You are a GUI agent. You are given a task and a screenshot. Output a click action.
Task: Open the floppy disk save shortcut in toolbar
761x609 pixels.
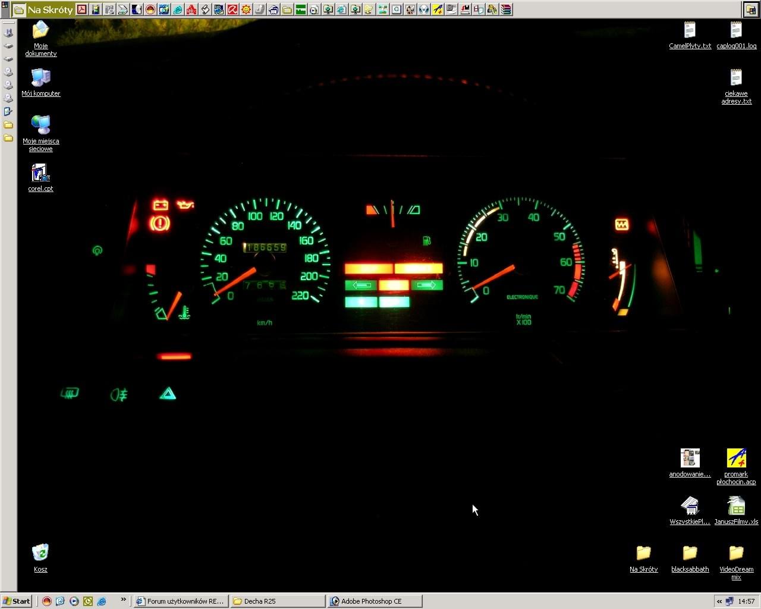(466, 10)
